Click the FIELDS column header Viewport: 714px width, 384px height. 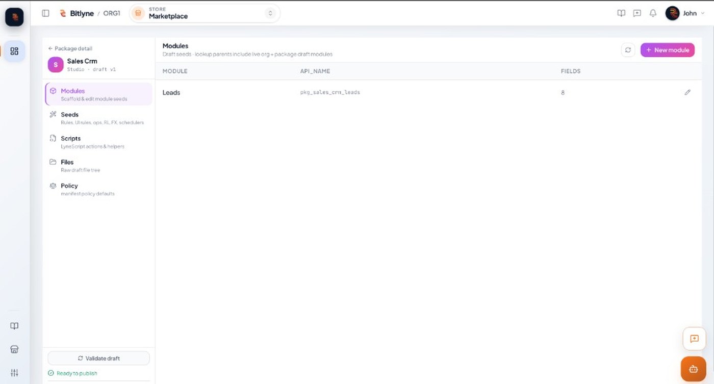(571, 71)
